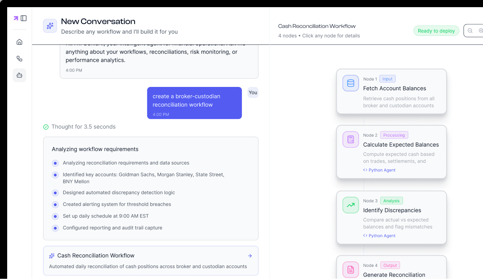
Task: Click the Processing tag on Node 2
Action: coord(394,135)
